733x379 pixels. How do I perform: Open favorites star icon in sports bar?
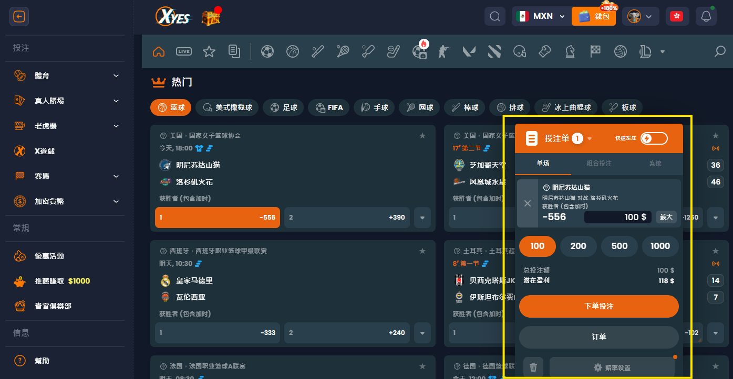point(209,51)
